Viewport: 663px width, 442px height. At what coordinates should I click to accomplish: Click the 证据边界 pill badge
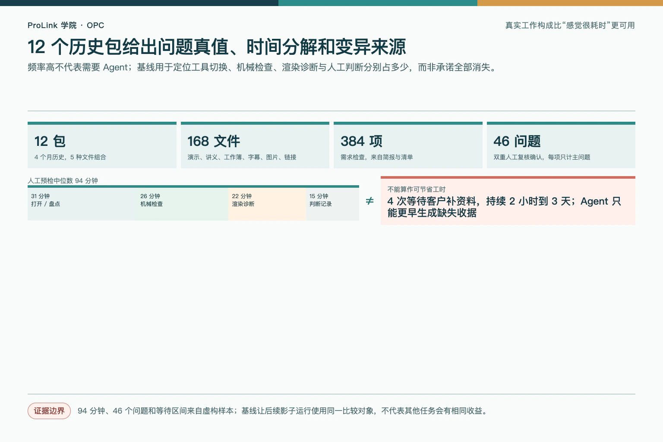click(49, 411)
